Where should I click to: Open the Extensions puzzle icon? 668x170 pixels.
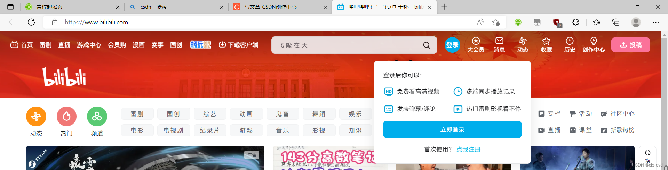coord(575,22)
